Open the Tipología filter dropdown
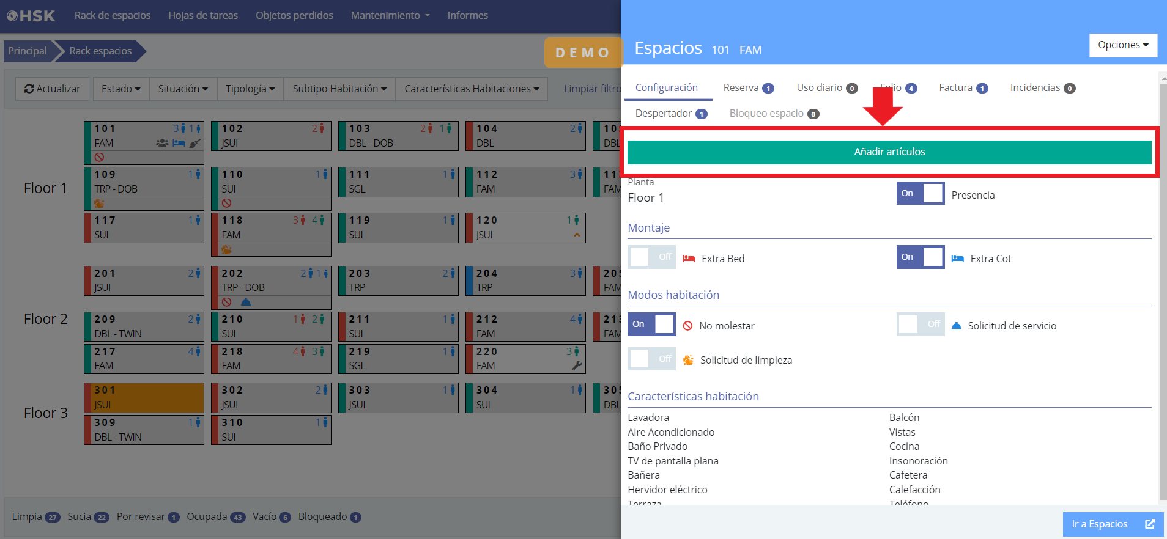The height and width of the screenshot is (539, 1167). (250, 89)
